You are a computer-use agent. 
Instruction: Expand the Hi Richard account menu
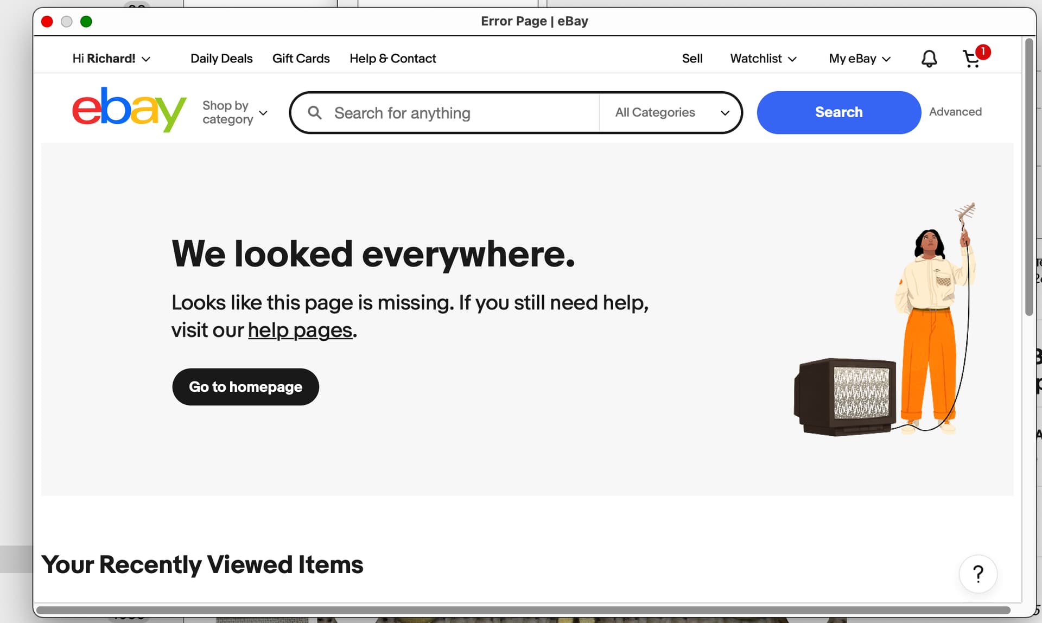pyautogui.click(x=111, y=59)
